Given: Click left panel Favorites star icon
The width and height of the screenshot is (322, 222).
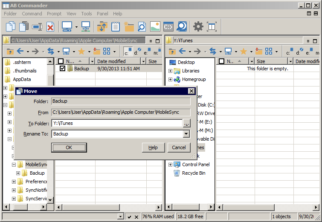Looking at the screenshot, I should (81, 51).
